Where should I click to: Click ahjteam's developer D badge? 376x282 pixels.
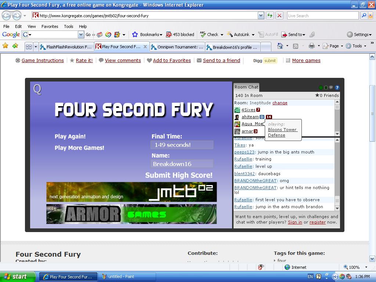262,117
